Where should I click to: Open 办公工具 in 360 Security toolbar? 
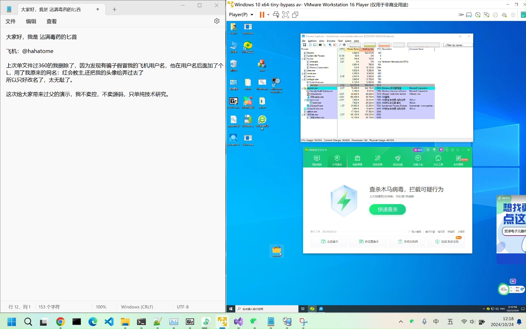tap(438, 160)
